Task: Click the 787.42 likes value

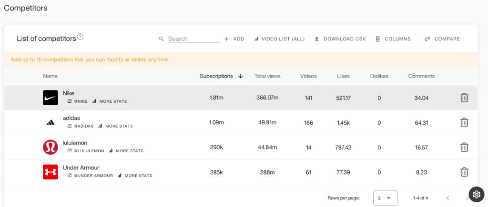Action: [343, 148]
